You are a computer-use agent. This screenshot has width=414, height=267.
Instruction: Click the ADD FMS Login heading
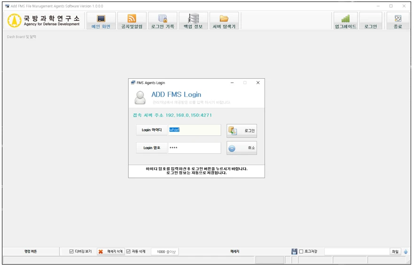(x=176, y=95)
